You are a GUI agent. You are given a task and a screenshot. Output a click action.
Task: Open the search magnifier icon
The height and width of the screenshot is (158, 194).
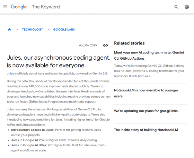176,7
